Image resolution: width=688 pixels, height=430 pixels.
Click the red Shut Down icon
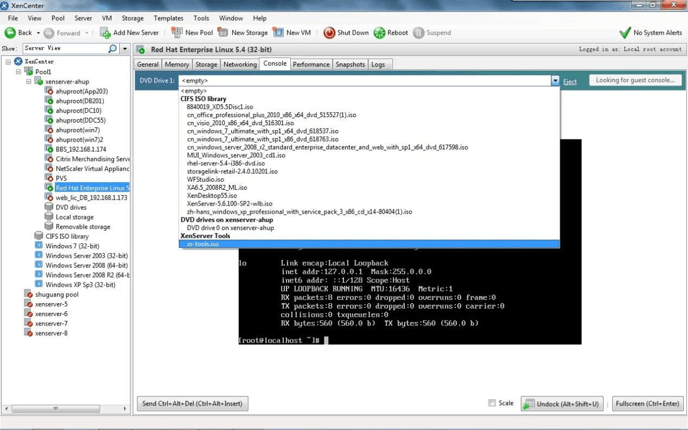[329, 33]
